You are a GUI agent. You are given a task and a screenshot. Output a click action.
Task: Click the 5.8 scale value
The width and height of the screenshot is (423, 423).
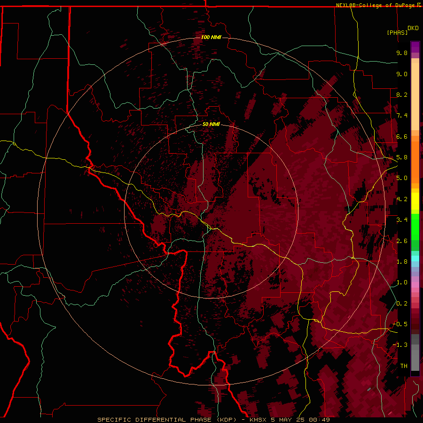pos(402,157)
